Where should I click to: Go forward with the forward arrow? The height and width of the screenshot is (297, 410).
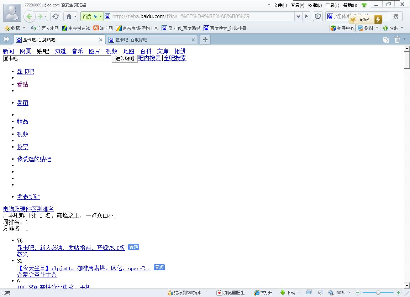(x=40, y=16)
